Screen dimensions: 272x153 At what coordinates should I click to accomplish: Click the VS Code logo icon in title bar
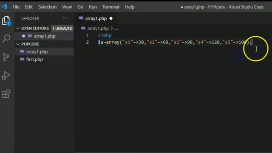tap(4, 7)
